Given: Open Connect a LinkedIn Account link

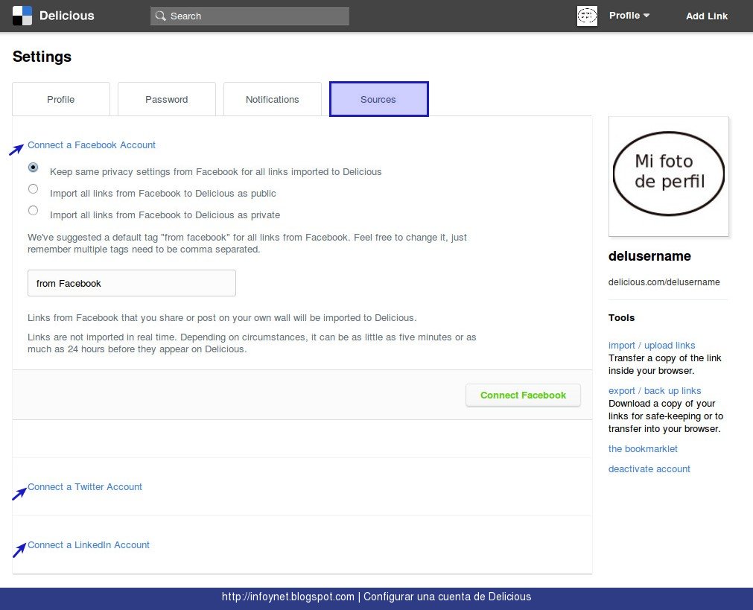Looking at the screenshot, I should point(89,544).
